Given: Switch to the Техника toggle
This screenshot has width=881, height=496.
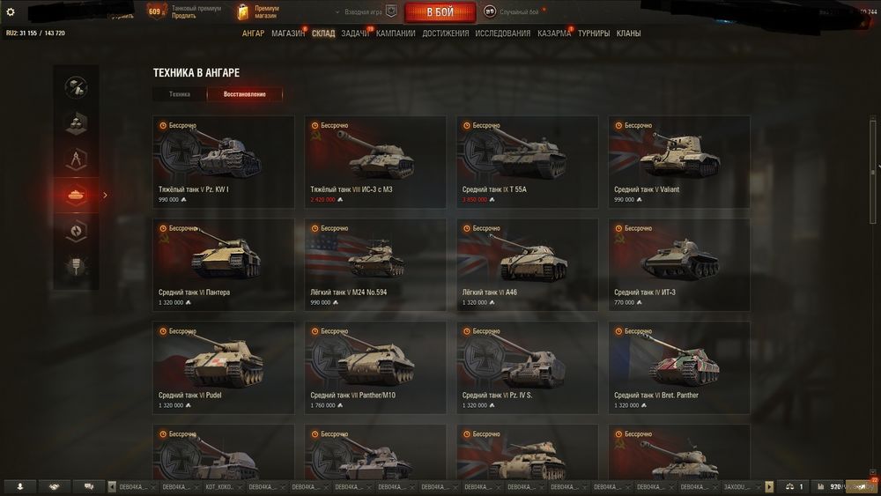Looking at the screenshot, I should [180, 94].
